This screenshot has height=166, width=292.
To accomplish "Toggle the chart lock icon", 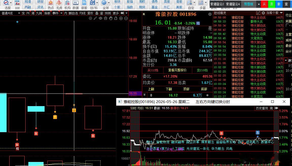I will click(x=116, y=18).
